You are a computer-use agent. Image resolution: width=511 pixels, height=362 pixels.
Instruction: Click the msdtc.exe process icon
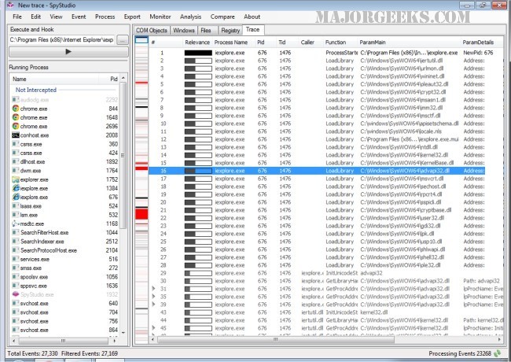pyautogui.click(x=16, y=223)
